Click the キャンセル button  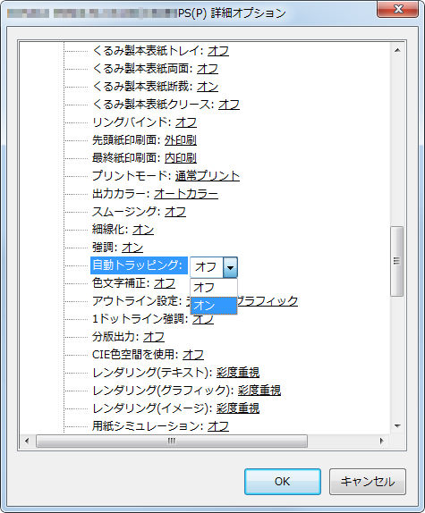click(x=368, y=481)
